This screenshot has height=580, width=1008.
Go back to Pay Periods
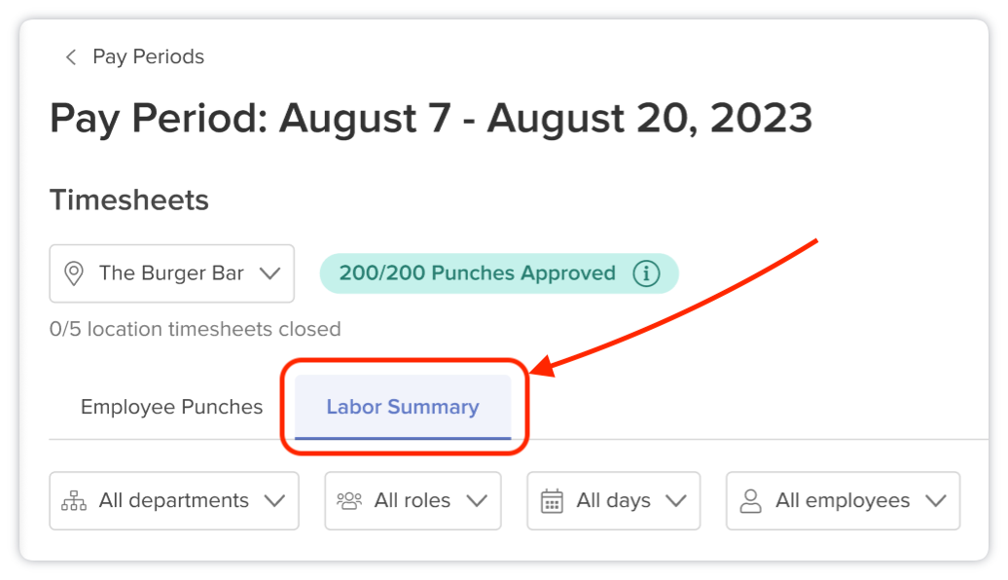[x=148, y=56]
